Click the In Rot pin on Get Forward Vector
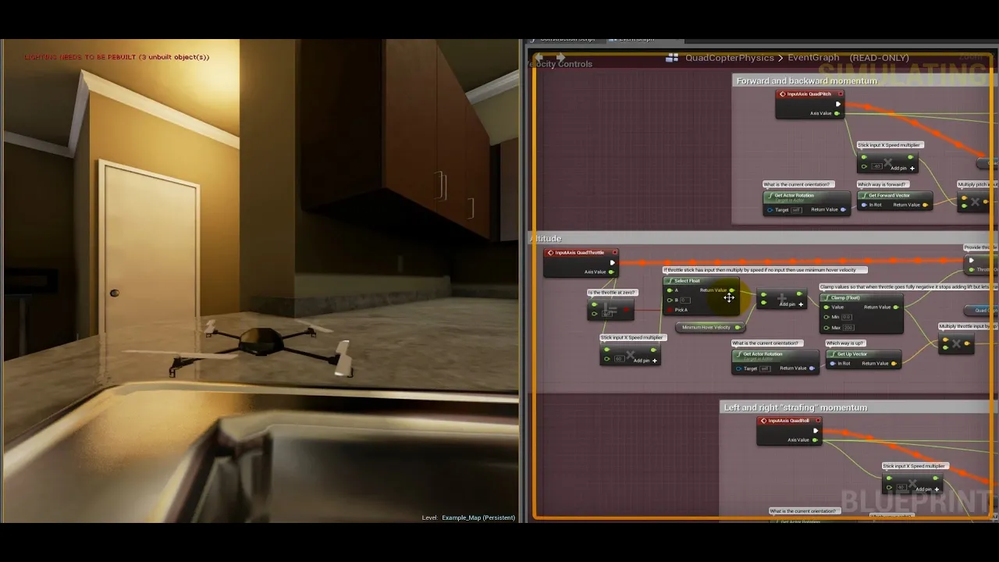 coord(864,205)
